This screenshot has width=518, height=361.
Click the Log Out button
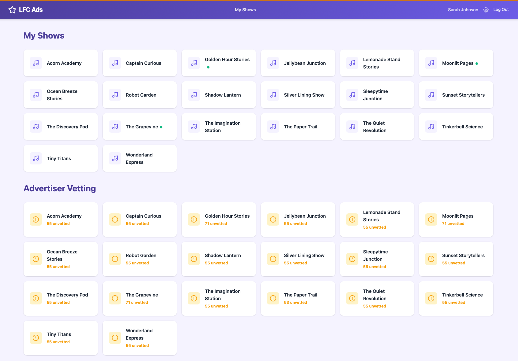(x=501, y=9)
